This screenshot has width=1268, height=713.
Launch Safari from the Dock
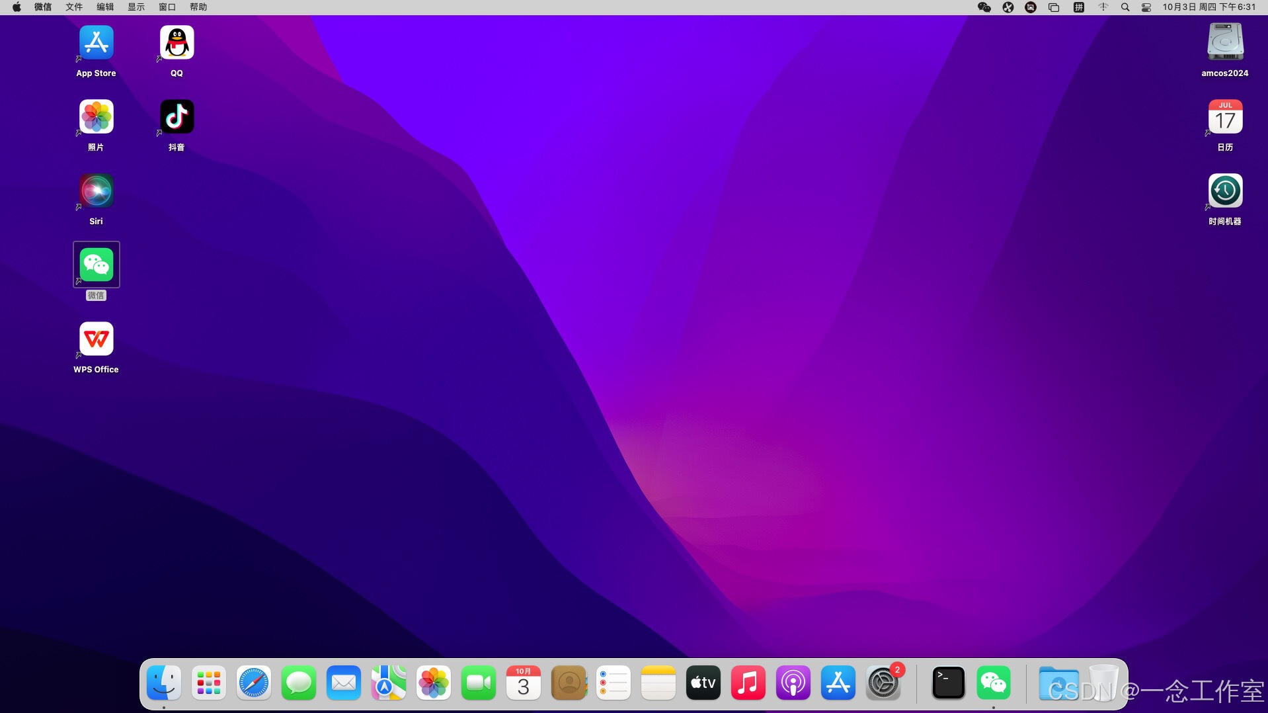[254, 683]
